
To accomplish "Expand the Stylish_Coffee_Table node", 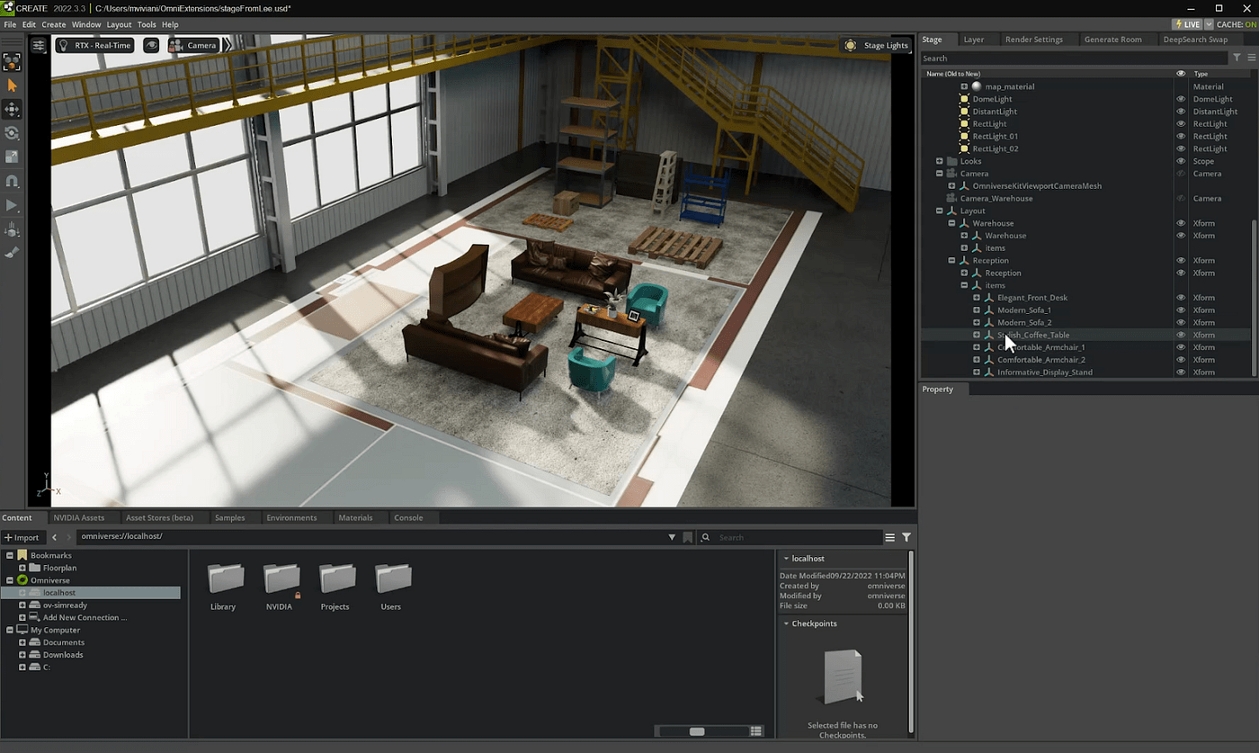I will (977, 335).
